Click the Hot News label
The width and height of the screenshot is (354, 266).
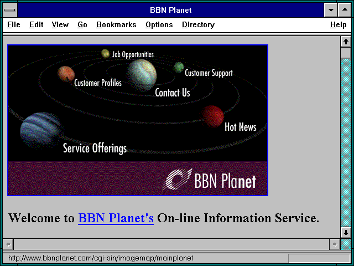pyautogui.click(x=241, y=127)
